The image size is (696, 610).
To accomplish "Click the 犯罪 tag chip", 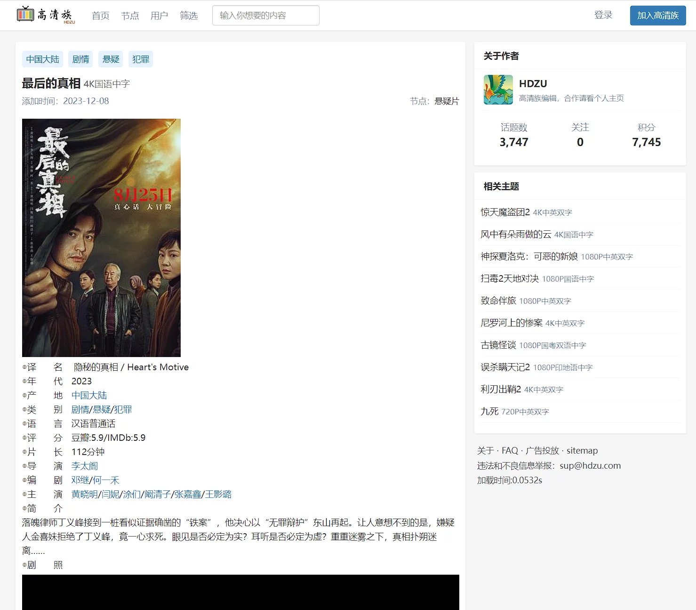I will 141,59.
